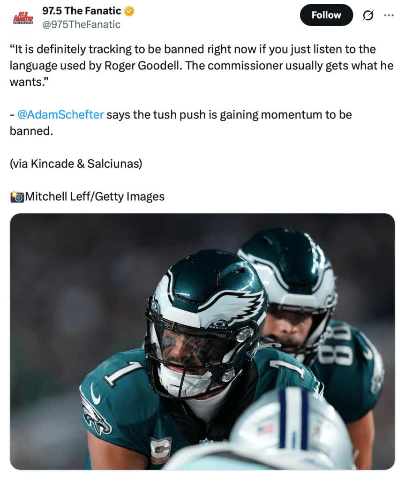Open the three-dot more options menu
The image size is (405, 480).
tap(389, 15)
